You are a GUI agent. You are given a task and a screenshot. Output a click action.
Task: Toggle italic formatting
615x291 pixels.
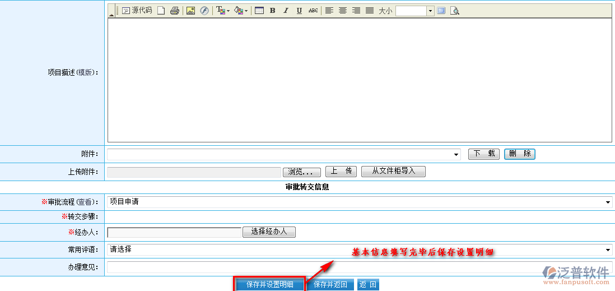[286, 11]
